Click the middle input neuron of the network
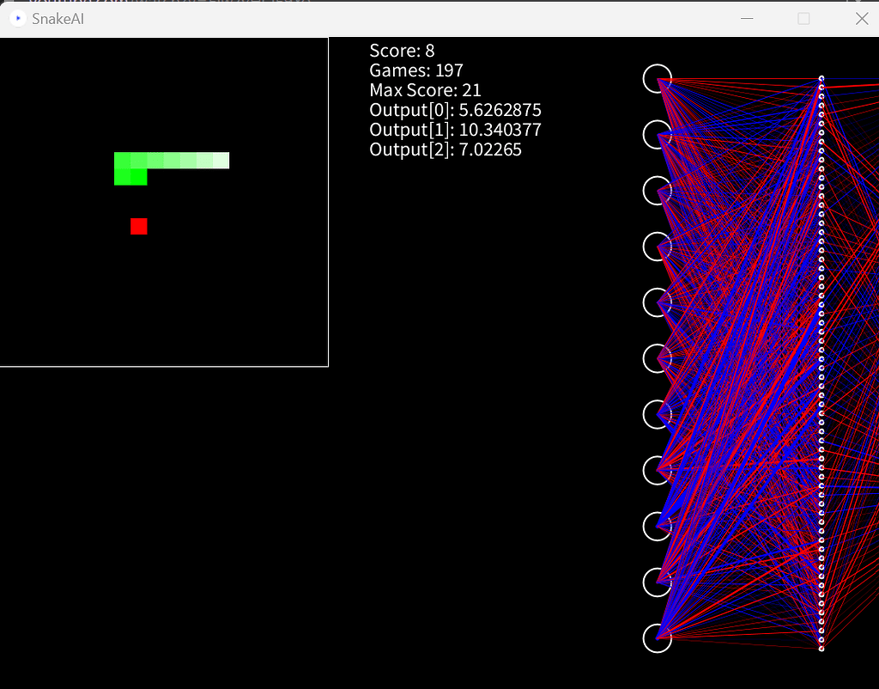 (x=657, y=359)
